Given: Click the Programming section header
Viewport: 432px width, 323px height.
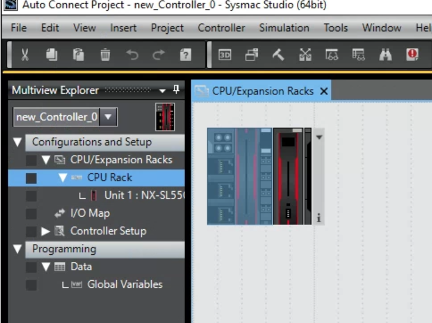Looking at the screenshot, I should 105,249.
